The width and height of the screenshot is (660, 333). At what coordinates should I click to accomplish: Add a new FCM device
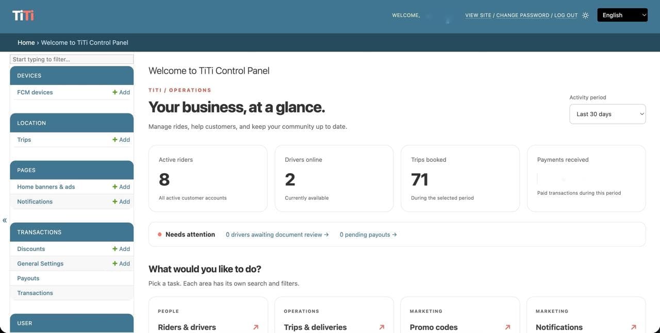tap(121, 92)
